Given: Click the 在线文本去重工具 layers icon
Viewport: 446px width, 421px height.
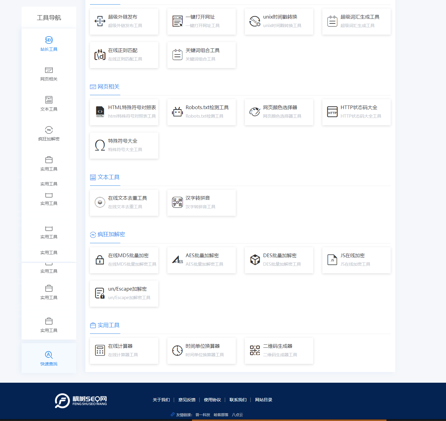Looking at the screenshot, I should pos(100,202).
